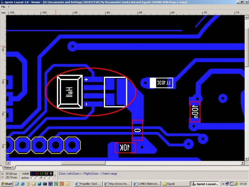The image size is (249, 187).
Task: Toggle visibility of the C2 layer
Action: pos(42,174)
